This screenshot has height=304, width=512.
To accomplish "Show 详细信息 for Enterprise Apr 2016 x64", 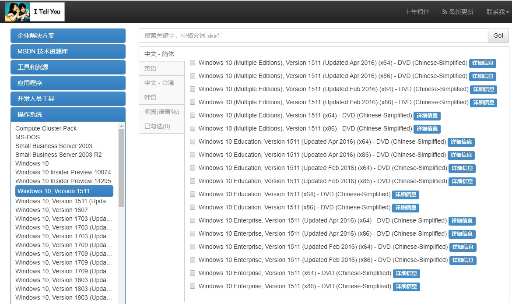I will (462, 221).
